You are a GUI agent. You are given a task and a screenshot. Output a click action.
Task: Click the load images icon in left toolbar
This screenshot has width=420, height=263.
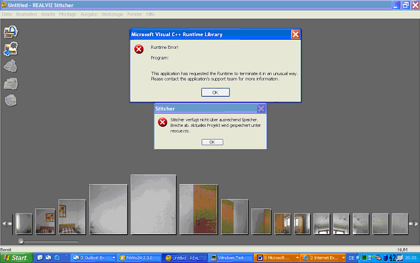[11, 32]
